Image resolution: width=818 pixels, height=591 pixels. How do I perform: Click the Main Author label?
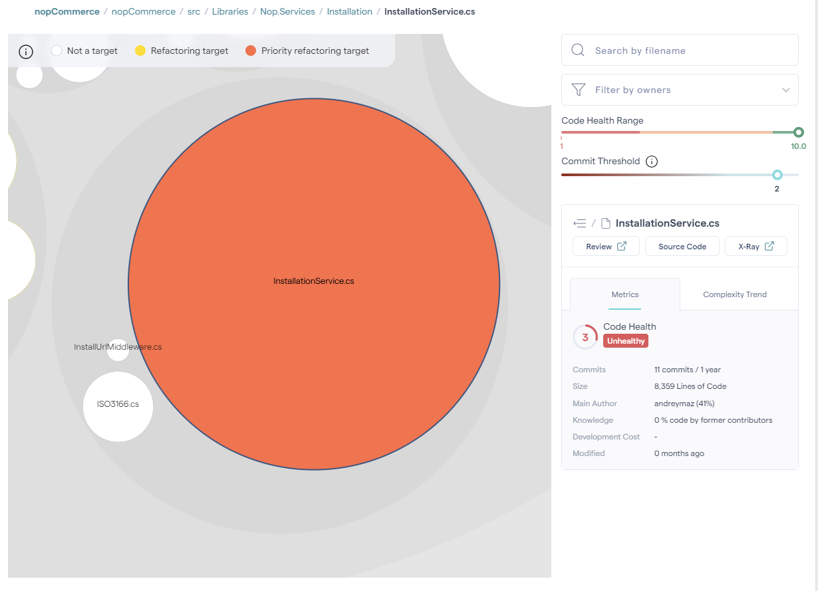(595, 404)
